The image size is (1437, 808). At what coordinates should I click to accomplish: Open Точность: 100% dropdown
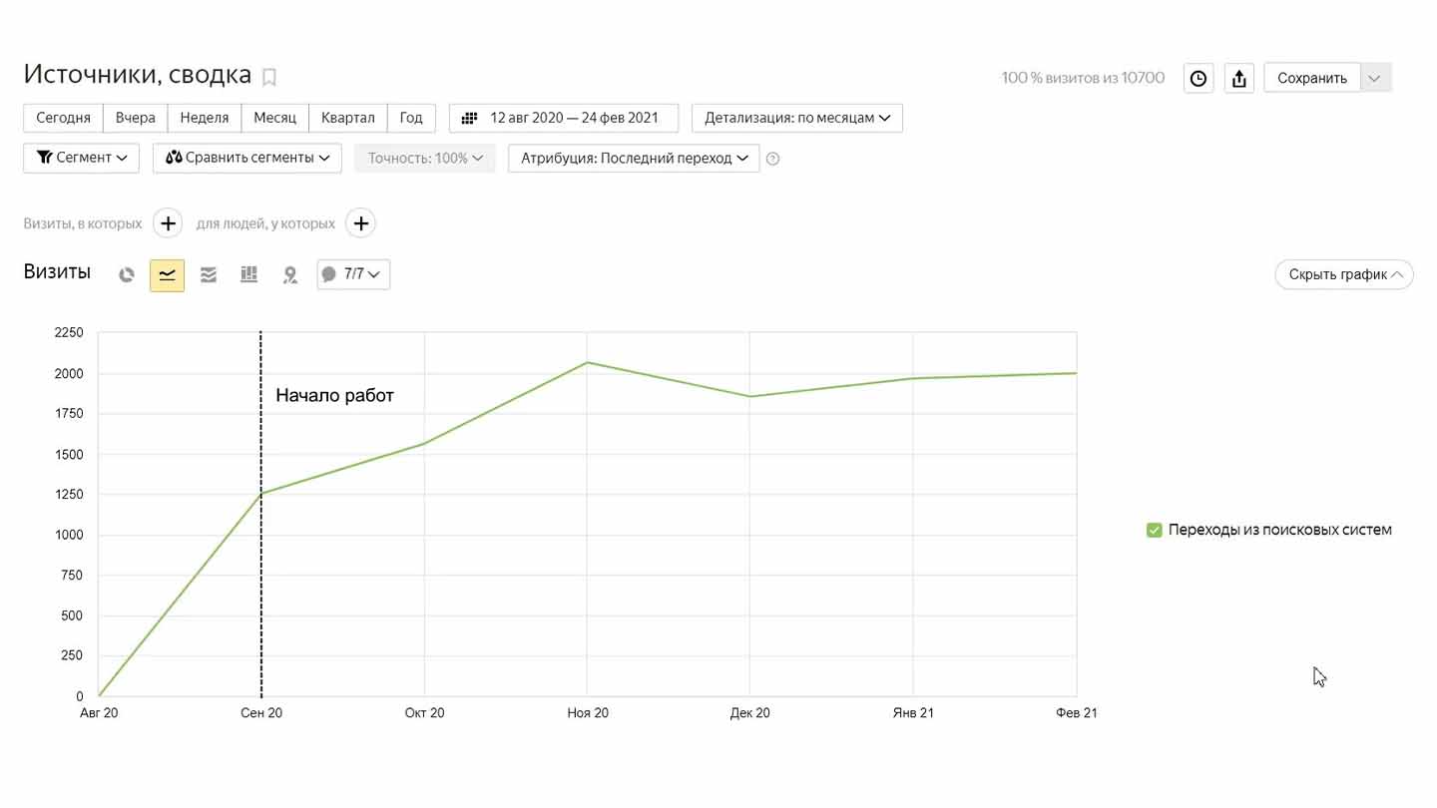coord(425,158)
